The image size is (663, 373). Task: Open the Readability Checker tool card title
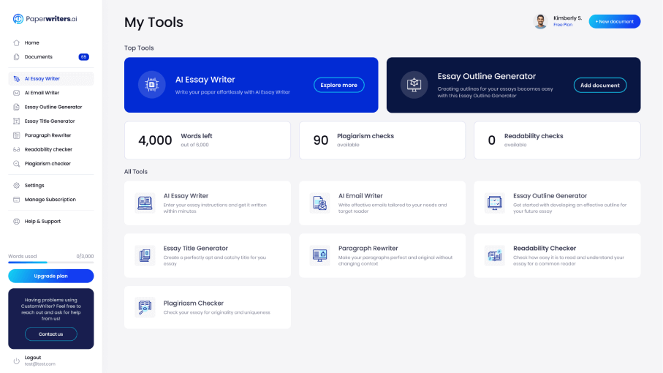tap(545, 248)
